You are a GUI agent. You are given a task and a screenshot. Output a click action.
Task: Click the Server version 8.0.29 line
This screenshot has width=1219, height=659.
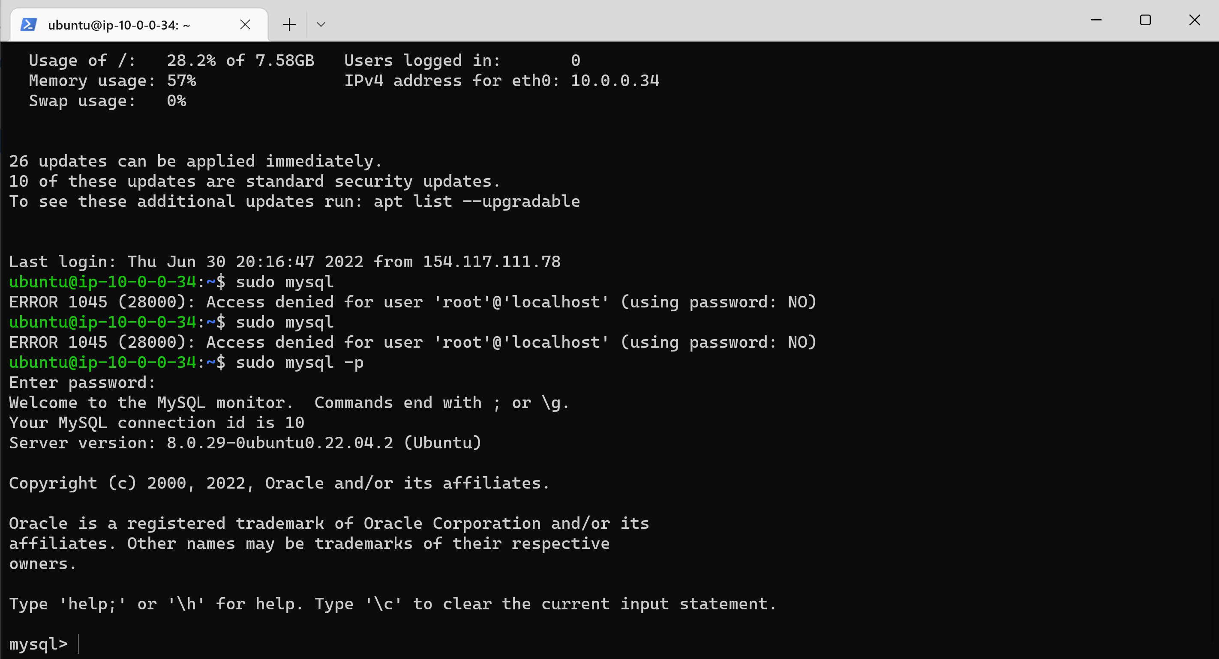click(x=245, y=442)
